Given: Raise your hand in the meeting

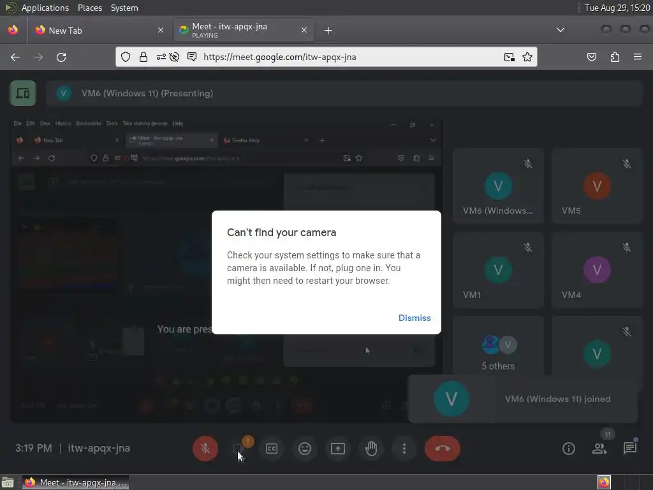Looking at the screenshot, I should pos(371,449).
